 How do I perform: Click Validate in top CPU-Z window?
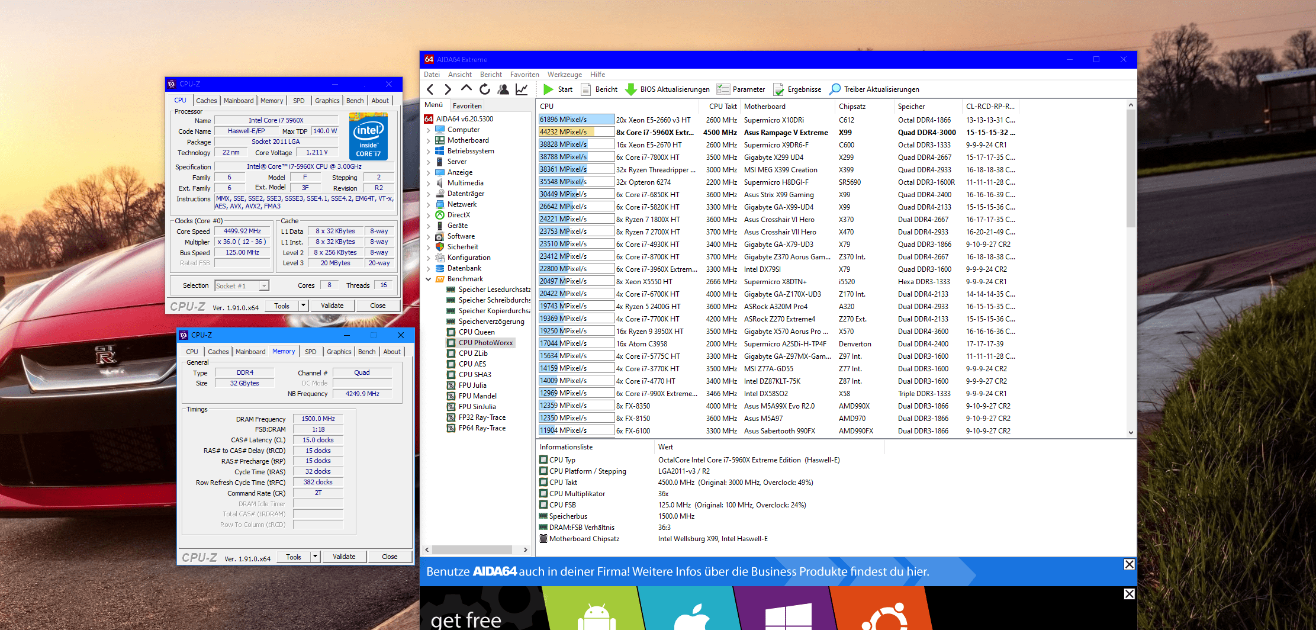[x=332, y=306]
